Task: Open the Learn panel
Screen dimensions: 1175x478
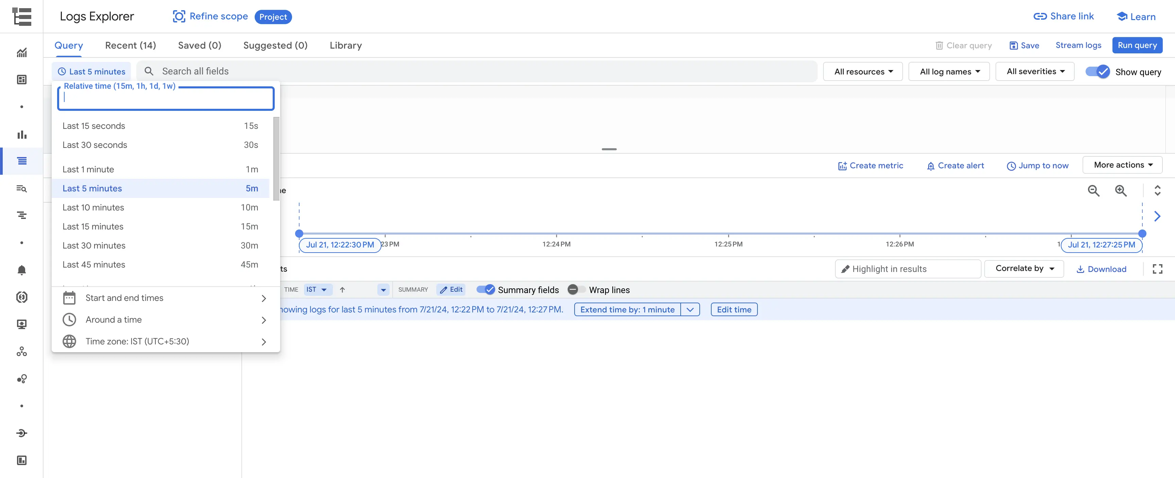Action: (x=1136, y=17)
